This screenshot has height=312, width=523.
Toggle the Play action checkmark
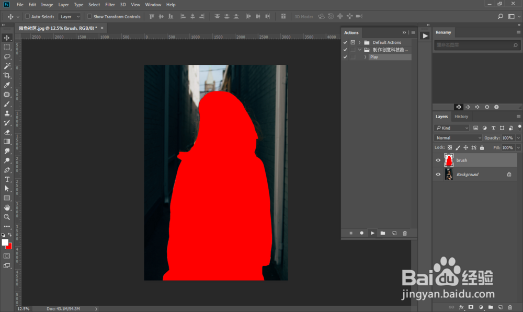coord(345,57)
